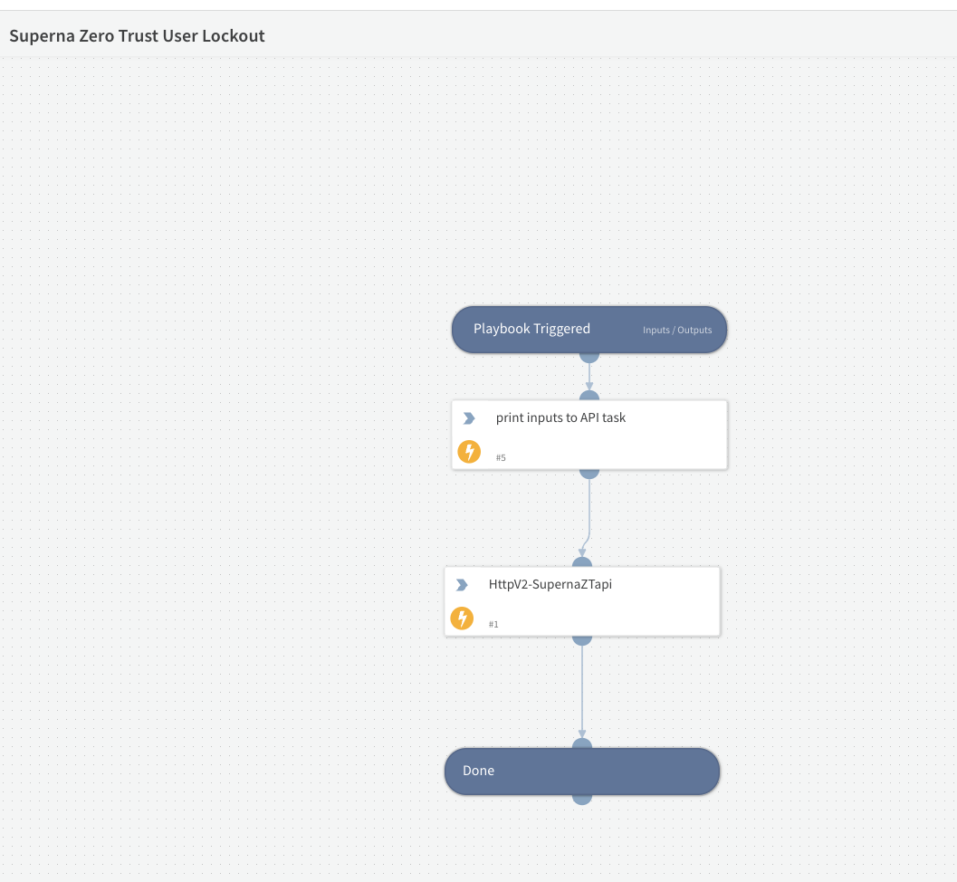Select the playbook title Superna Zero Trust User Lockout
957x882 pixels.
(136, 35)
